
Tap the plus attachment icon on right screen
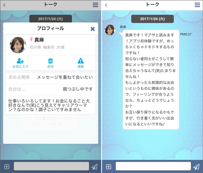pos(109,167)
